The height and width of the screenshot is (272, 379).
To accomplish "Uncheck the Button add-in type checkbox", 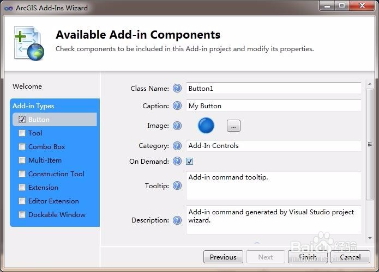I will click(22, 119).
